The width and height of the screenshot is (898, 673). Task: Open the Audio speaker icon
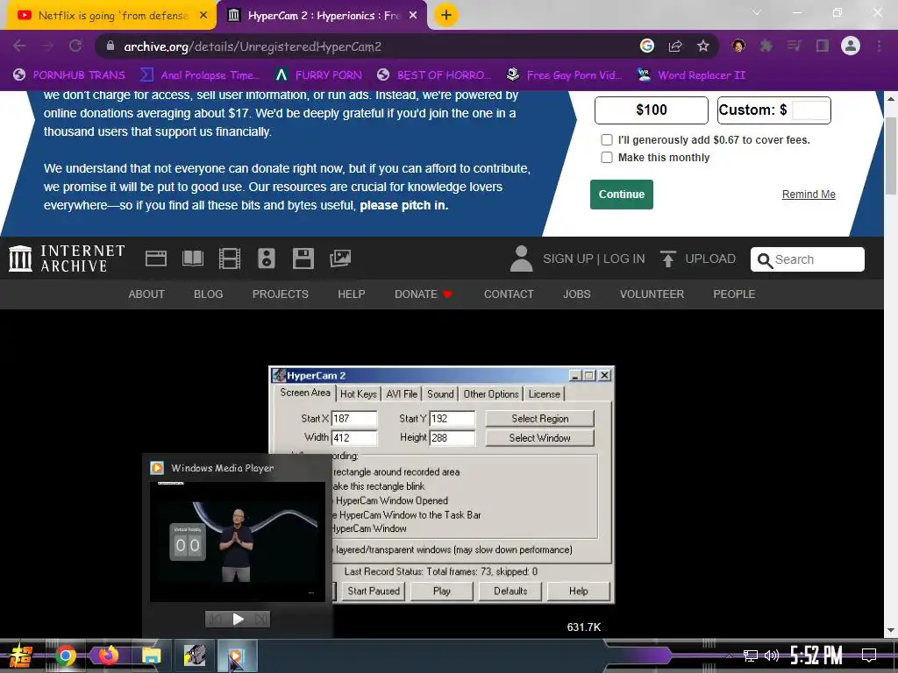[267, 259]
